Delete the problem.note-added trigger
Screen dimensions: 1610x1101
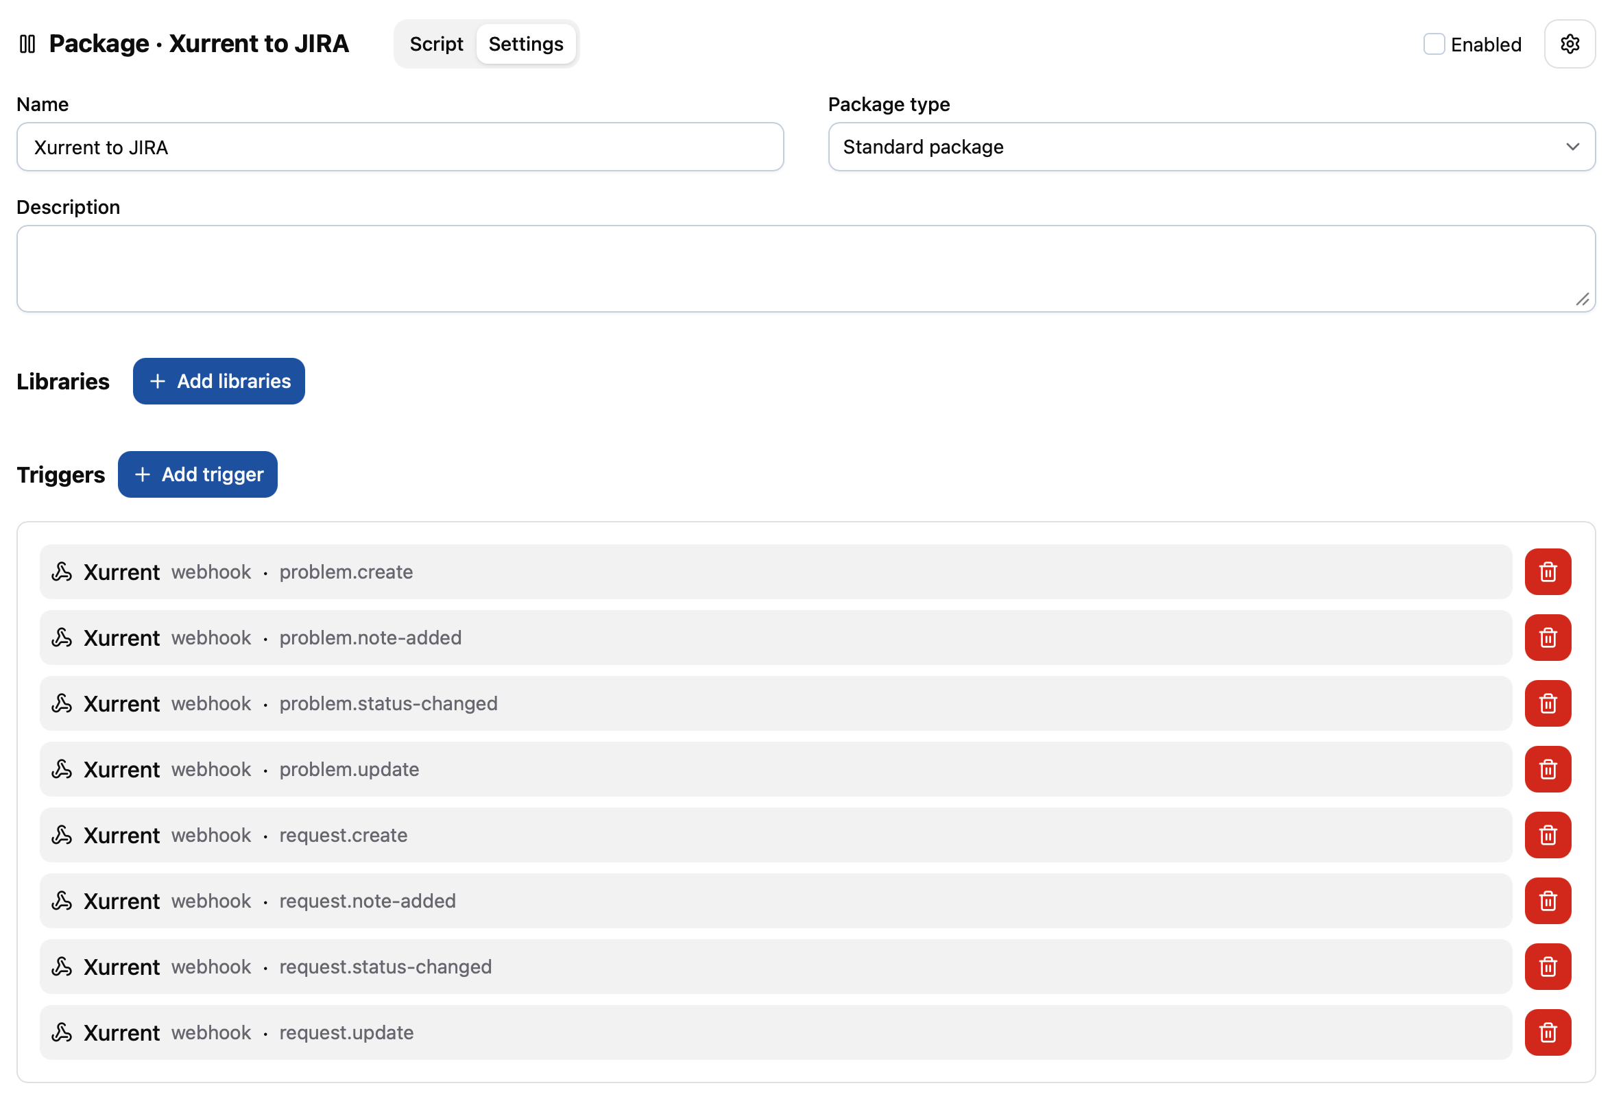click(1548, 638)
